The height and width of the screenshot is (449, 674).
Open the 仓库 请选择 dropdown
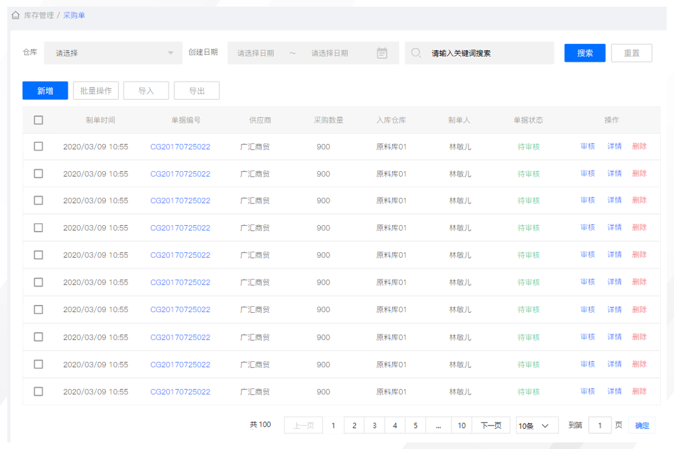point(113,53)
